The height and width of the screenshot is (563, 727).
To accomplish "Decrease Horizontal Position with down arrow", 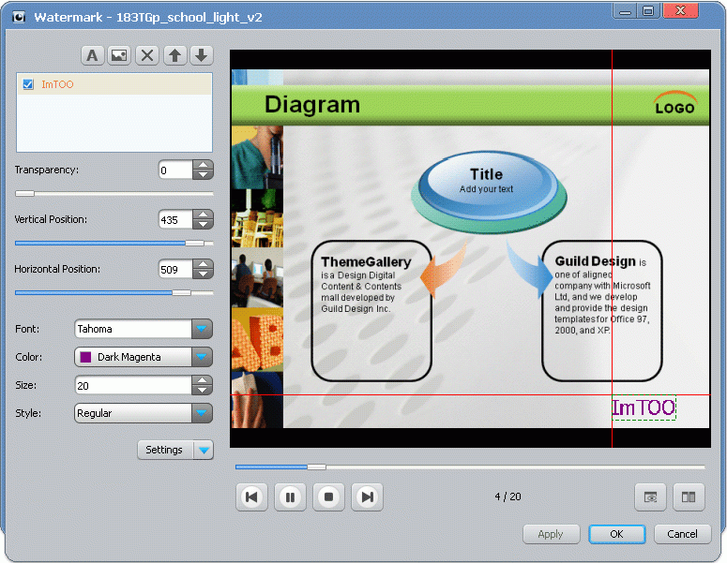I will [x=203, y=274].
